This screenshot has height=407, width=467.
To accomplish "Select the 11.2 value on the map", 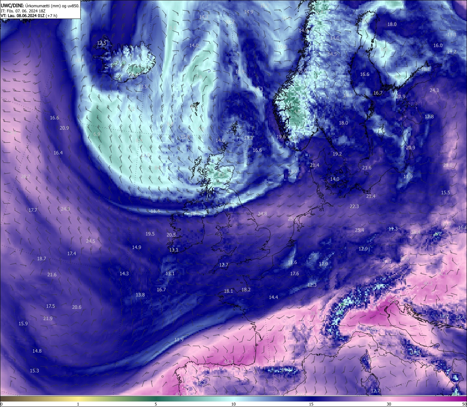I will click(x=452, y=51).
